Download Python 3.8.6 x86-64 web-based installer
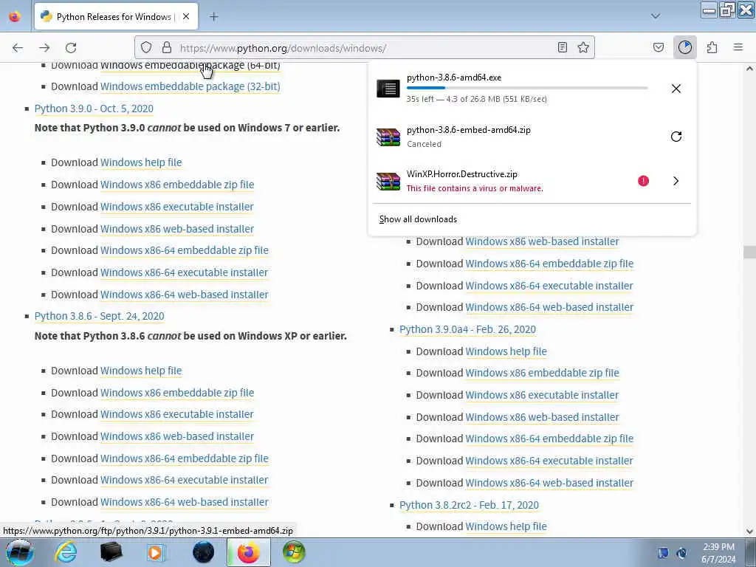 pos(184,502)
